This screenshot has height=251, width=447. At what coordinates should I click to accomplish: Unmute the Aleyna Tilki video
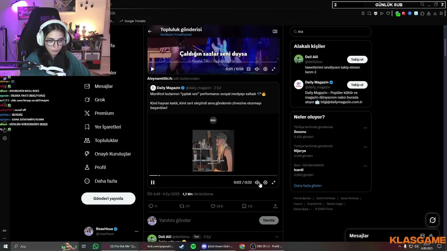(257, 69)
